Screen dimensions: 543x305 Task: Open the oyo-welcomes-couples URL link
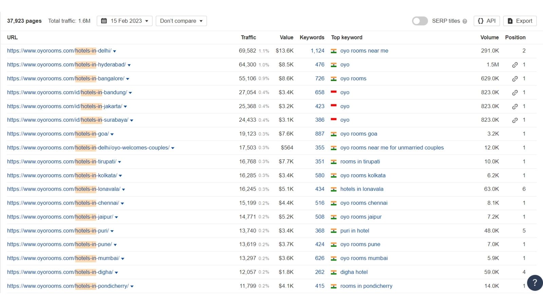coord(88,148)
